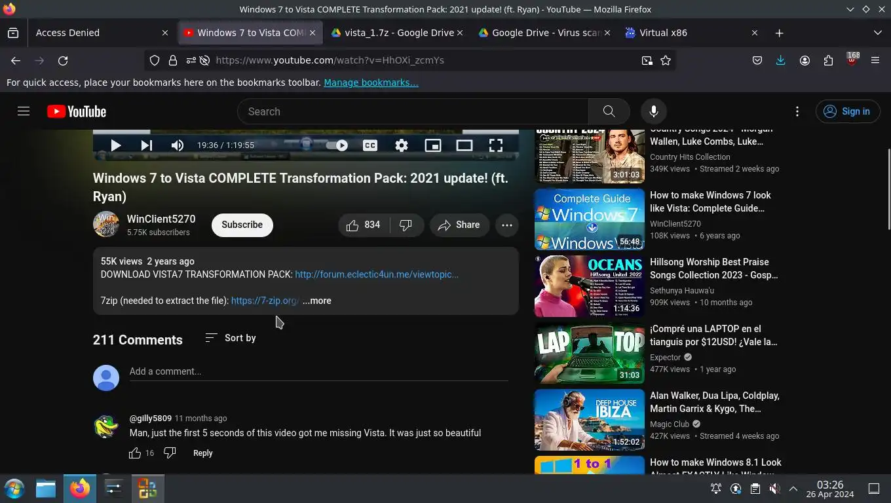Open the Firefox downloads panel

click(x=780, y=60)
